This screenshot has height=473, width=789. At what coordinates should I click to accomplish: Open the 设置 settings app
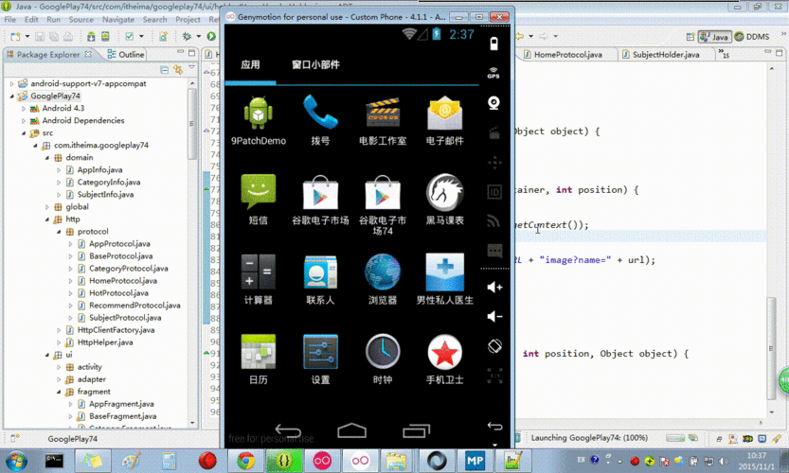(320, 359)
